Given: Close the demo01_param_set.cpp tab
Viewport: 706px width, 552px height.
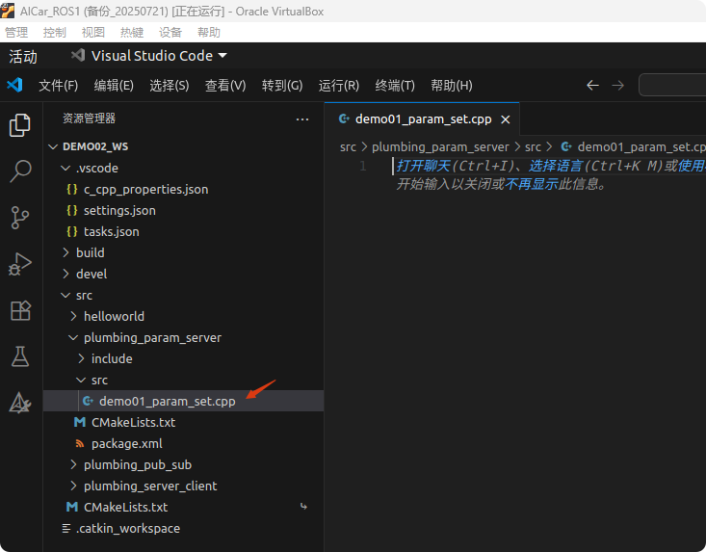Looking at the screenshot, I should pos(506,119).
